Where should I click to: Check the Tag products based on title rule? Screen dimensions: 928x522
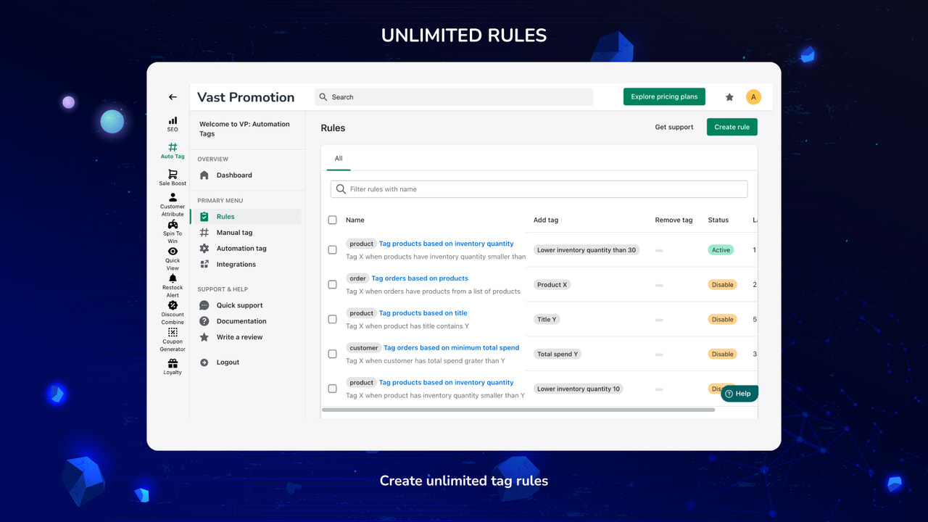[x=332, y=319]
